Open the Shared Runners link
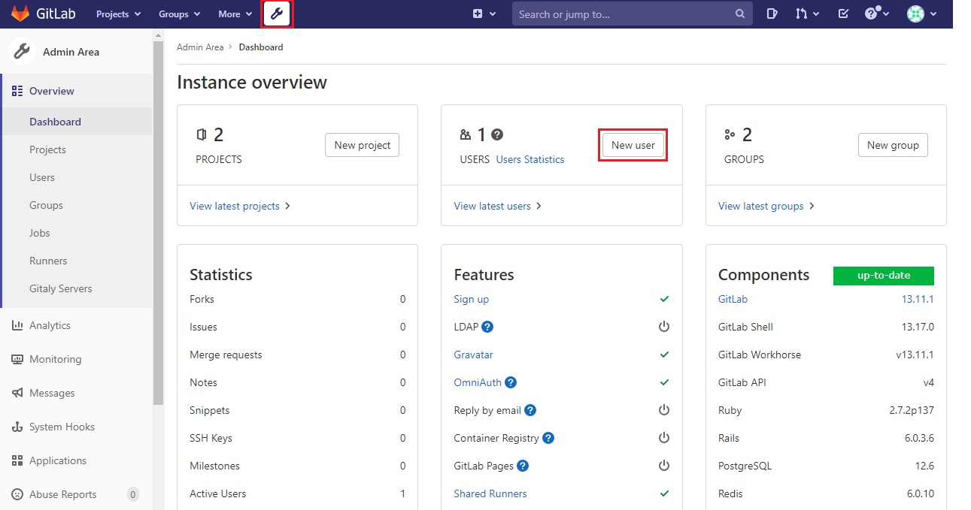971x510 pixels. [490, 493]
